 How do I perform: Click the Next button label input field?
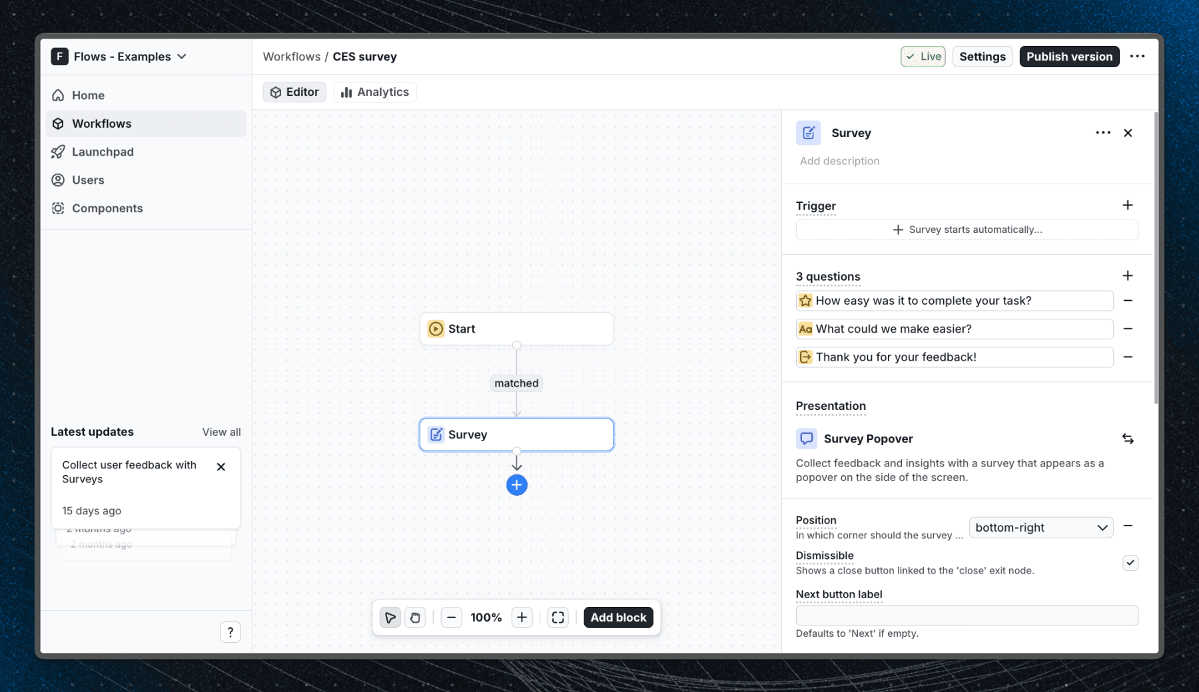[967, 615]
